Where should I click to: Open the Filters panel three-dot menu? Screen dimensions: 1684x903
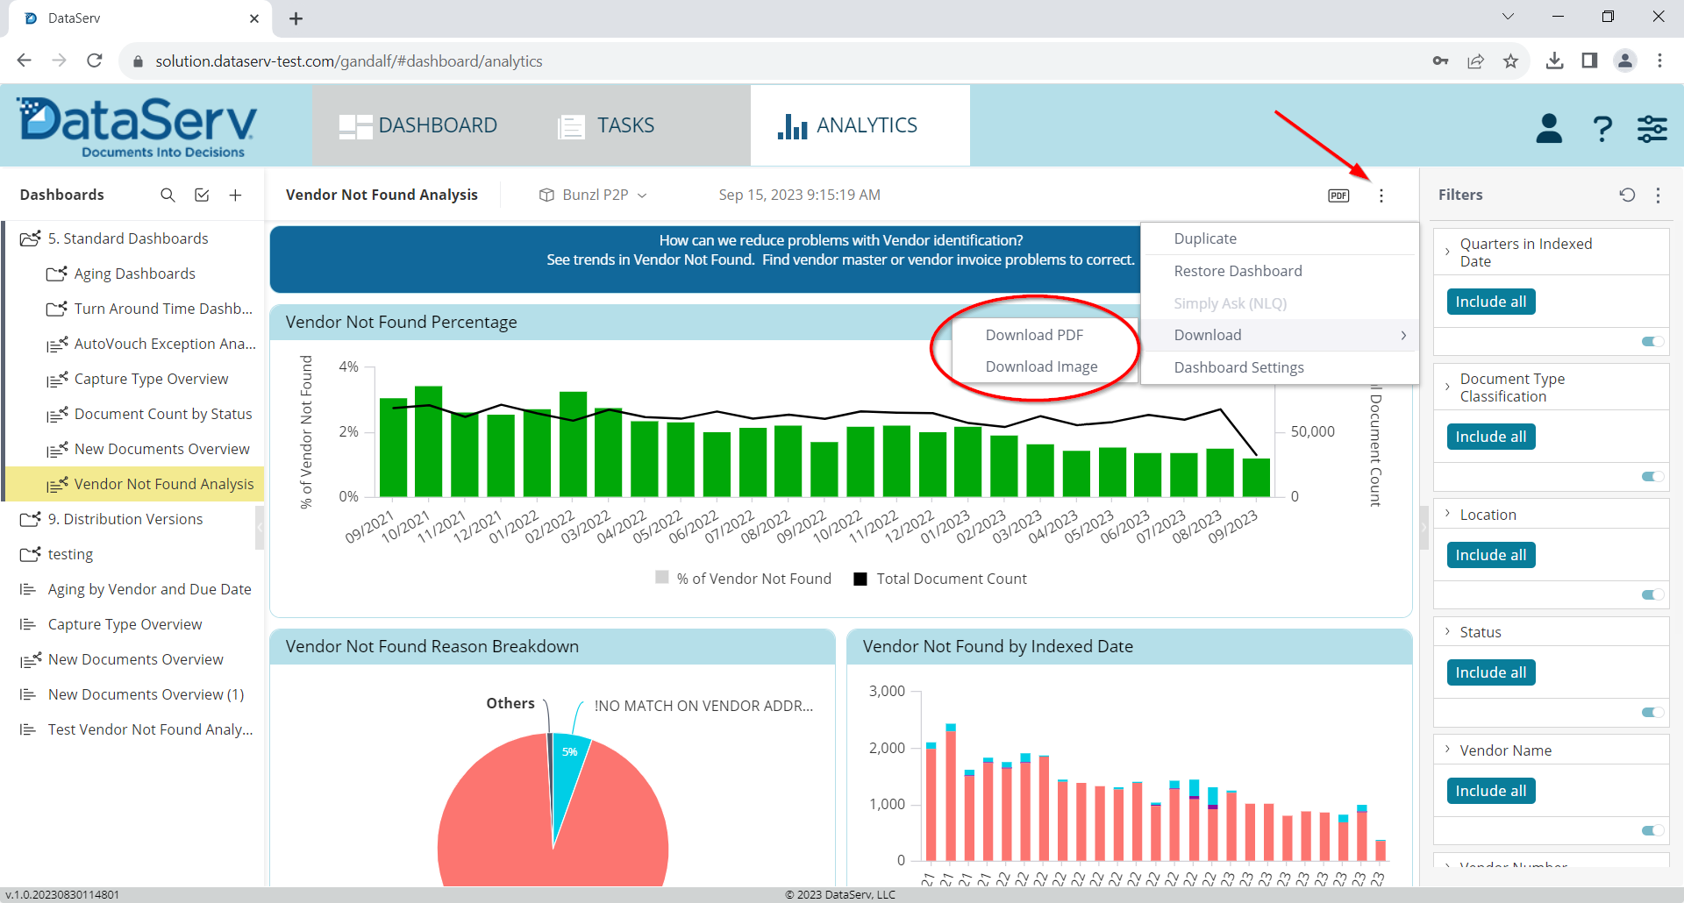(1658, 195)
